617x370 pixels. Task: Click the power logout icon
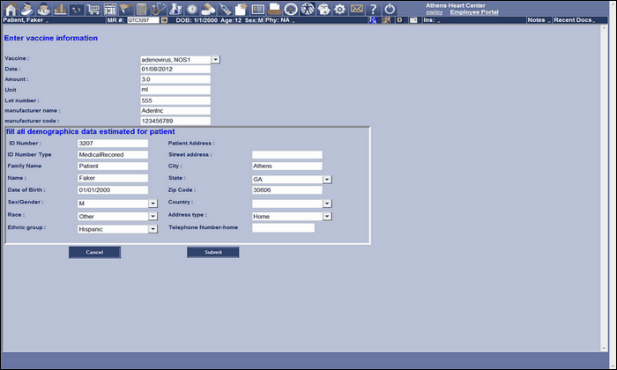(x=390, y=8)
